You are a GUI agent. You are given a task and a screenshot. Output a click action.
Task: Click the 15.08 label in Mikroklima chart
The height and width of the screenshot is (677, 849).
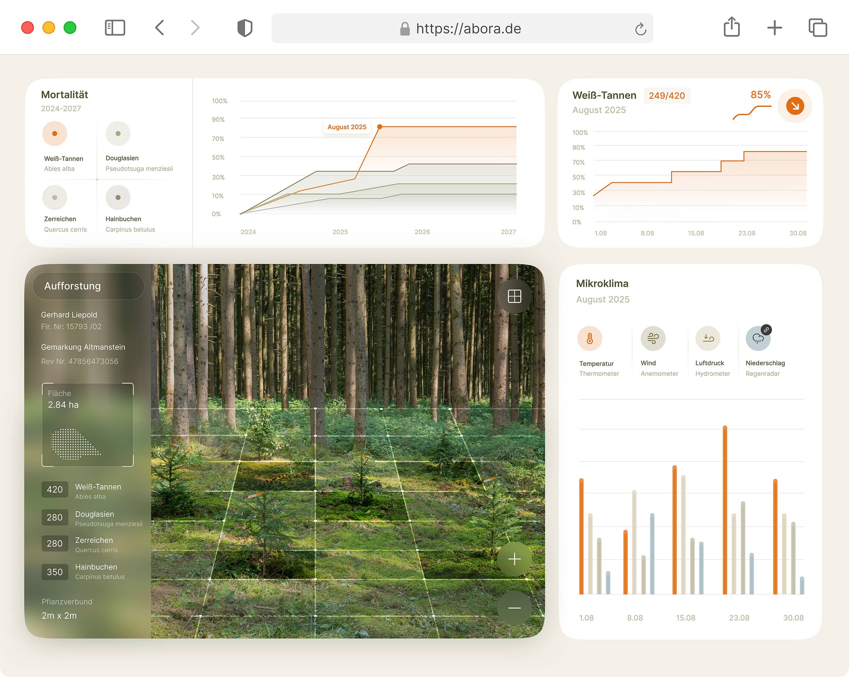(686, 618)
